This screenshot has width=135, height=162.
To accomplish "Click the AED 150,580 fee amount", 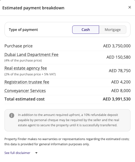I will click(118, 57).
